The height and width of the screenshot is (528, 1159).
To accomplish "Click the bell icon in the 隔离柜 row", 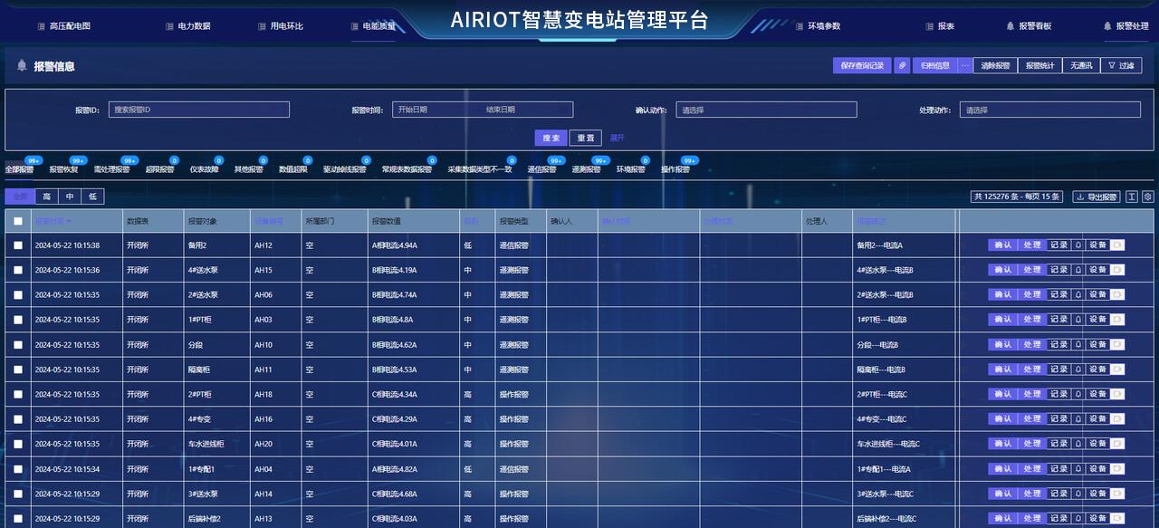I will tap(1078, 369).
